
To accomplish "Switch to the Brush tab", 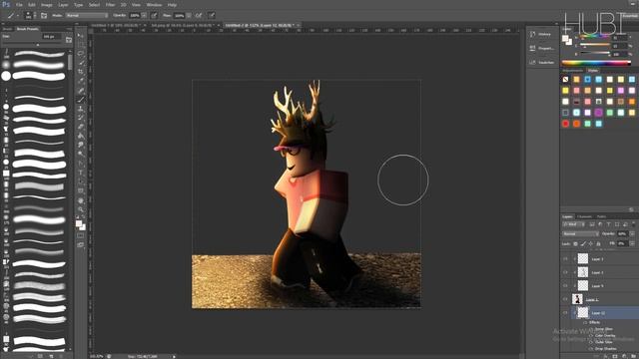I will (x=7, y=29).
